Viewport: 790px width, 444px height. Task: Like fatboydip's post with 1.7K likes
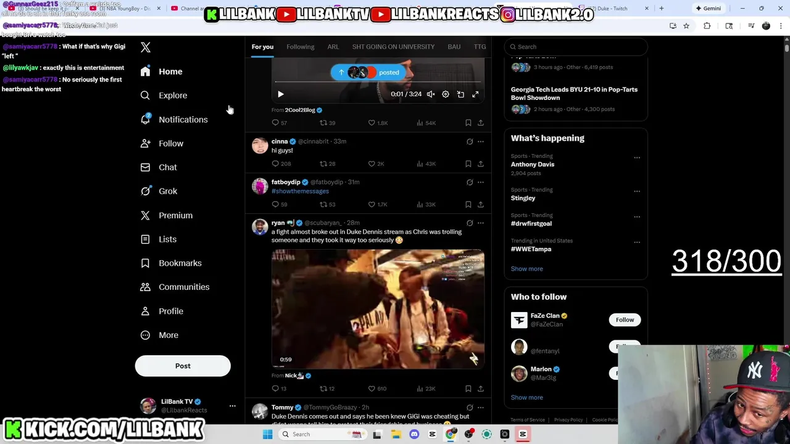coord(378,204)
